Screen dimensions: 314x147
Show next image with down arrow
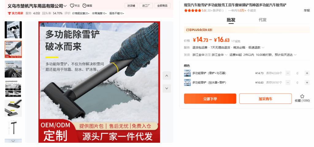pyautogui.click(x=167, y=88)
